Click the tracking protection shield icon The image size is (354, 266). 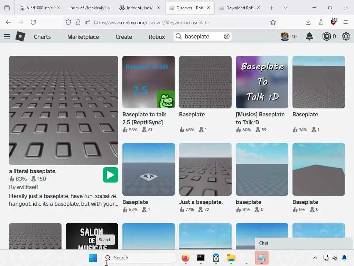(68, 22)
